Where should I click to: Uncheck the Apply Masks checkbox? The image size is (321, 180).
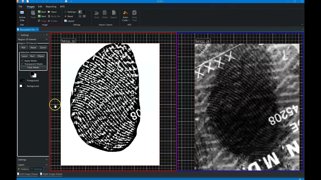(22, 61)
